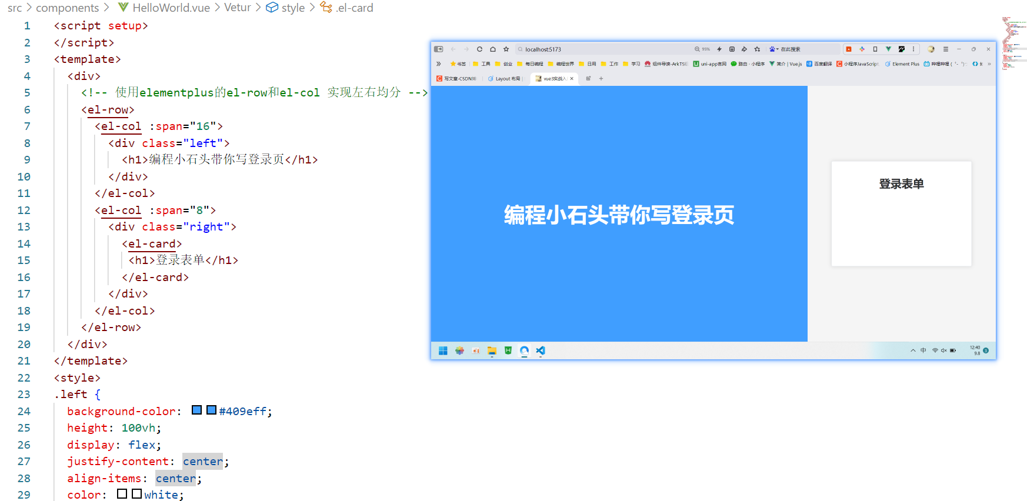Open the 简介 | Vue.js bookmark
Screen dimensions: 1027x501
pyautogui.click(x=786, y=64)
